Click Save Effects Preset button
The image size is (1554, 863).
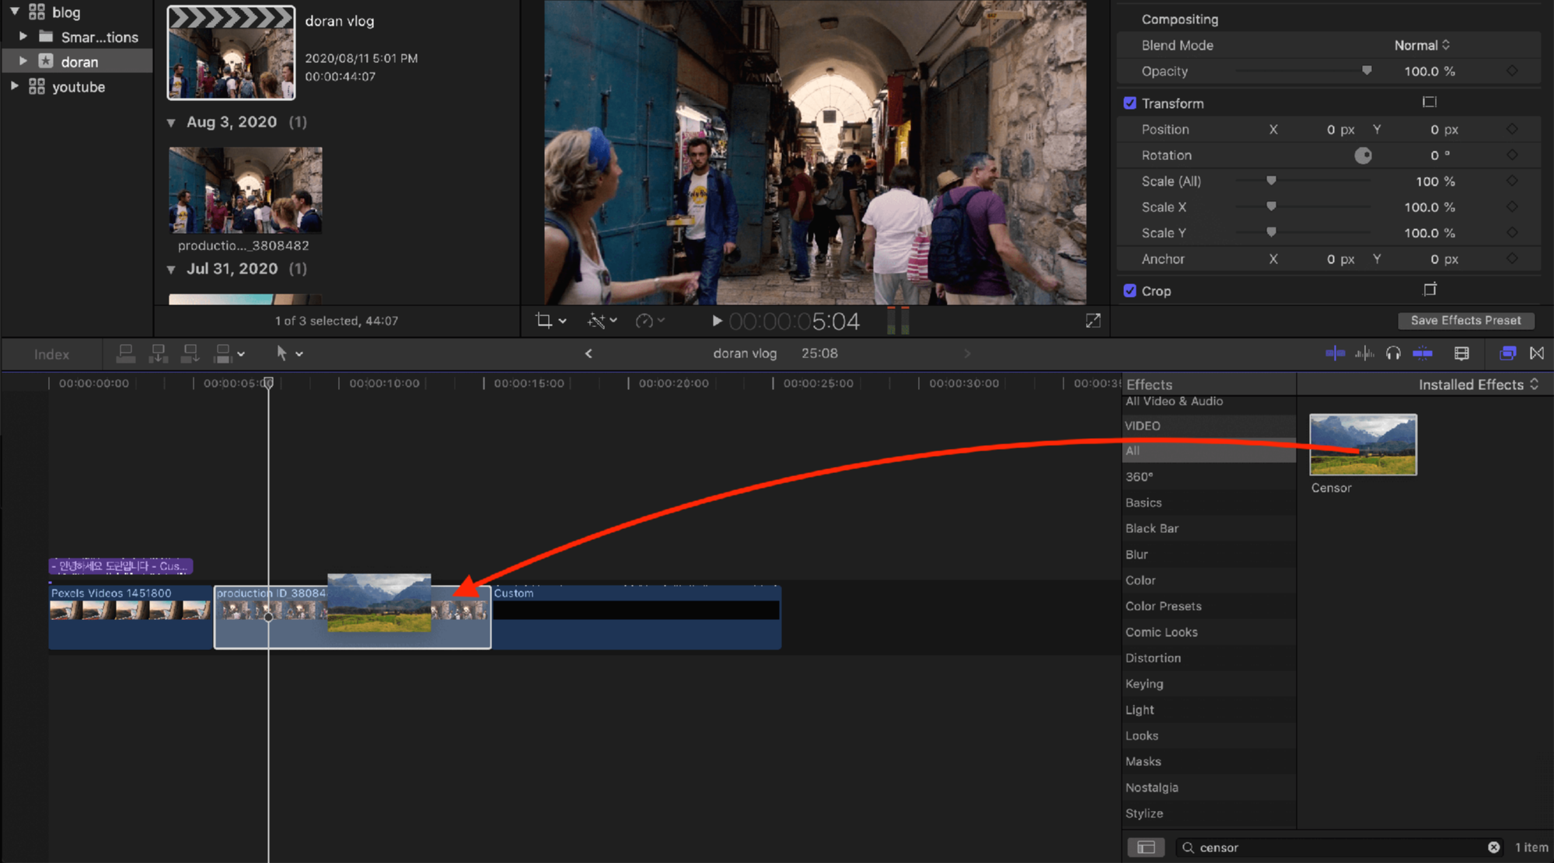[1465, 320]
